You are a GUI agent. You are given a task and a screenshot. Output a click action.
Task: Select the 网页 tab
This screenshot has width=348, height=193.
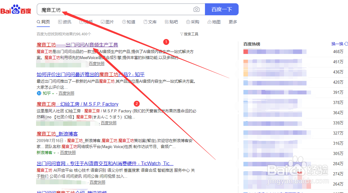[x=43, y=22]
